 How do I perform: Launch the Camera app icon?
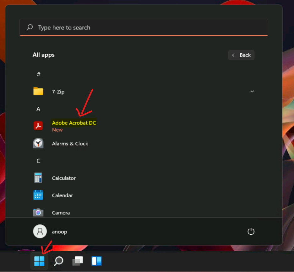(x=38, y=212)
